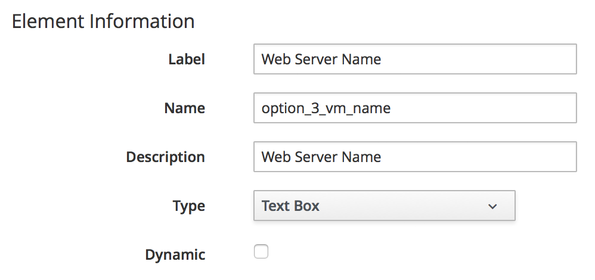Click the bold 'Name' field caption

click(184, 108)
